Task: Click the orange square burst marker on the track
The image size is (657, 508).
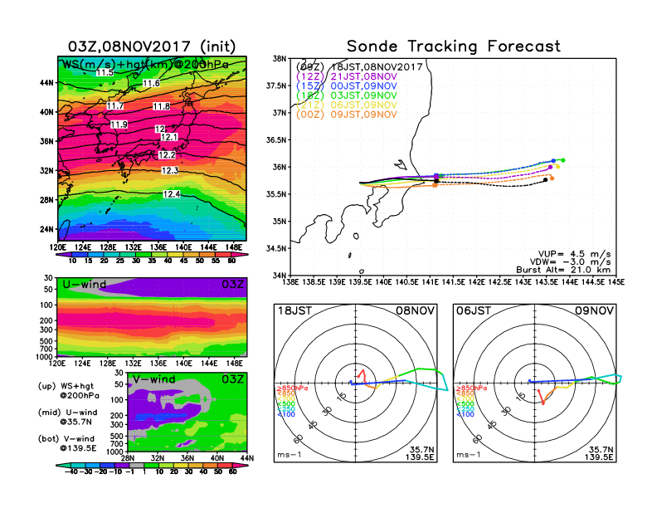Action: pyautogui.click(x=435, y=185)
